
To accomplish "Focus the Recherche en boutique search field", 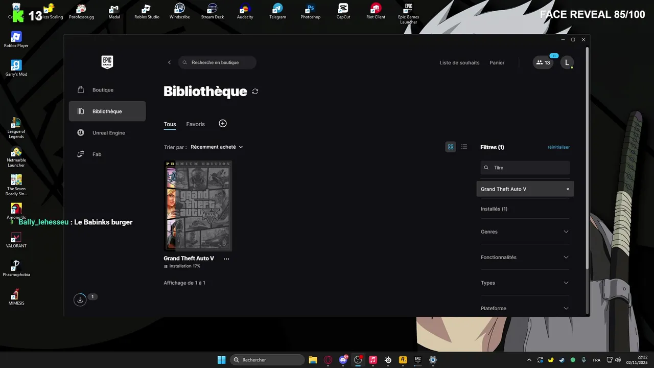I will coord(217,62).
